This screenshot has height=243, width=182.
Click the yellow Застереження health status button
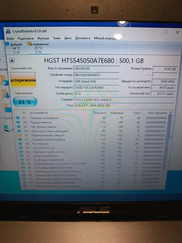(23, 80)
